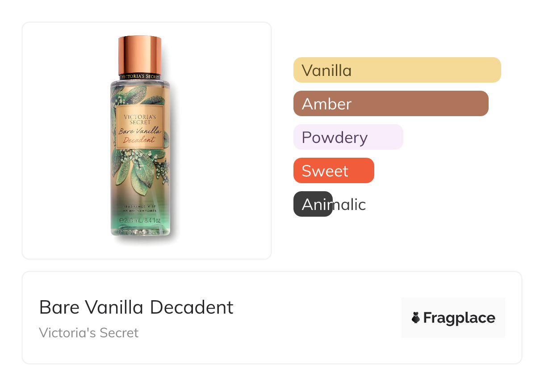
Task: Click the copper bottle cap
Action: tap(140, 55)
